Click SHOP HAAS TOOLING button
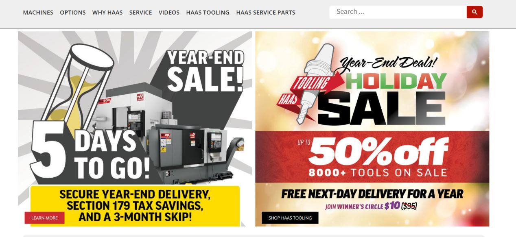This screenshot has height=237, width=516. (x=290, y=218)
